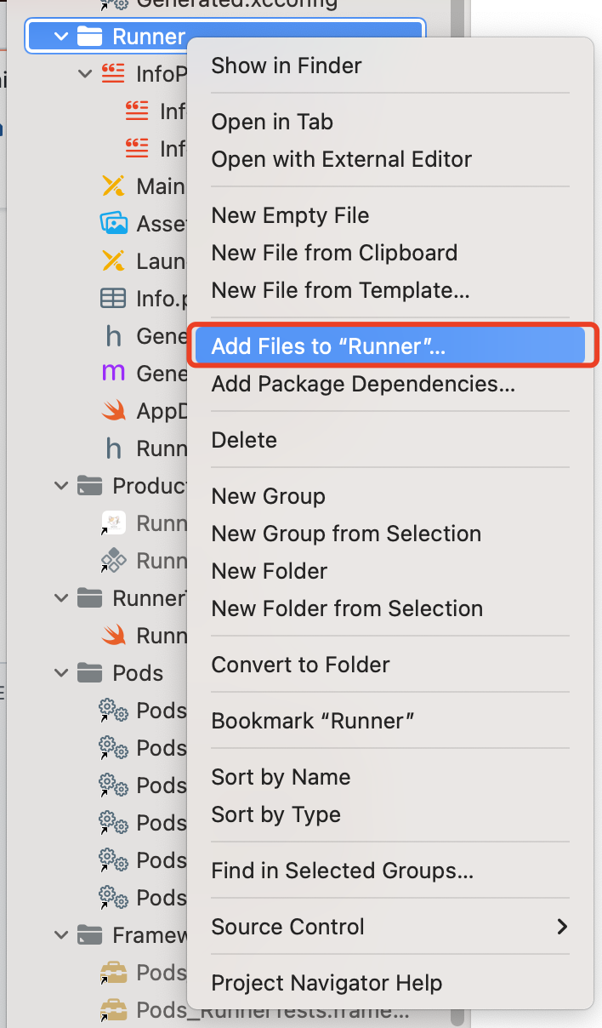Click the Pods folder icon
Screen dimensions: 602x1028
click(88, 673)
